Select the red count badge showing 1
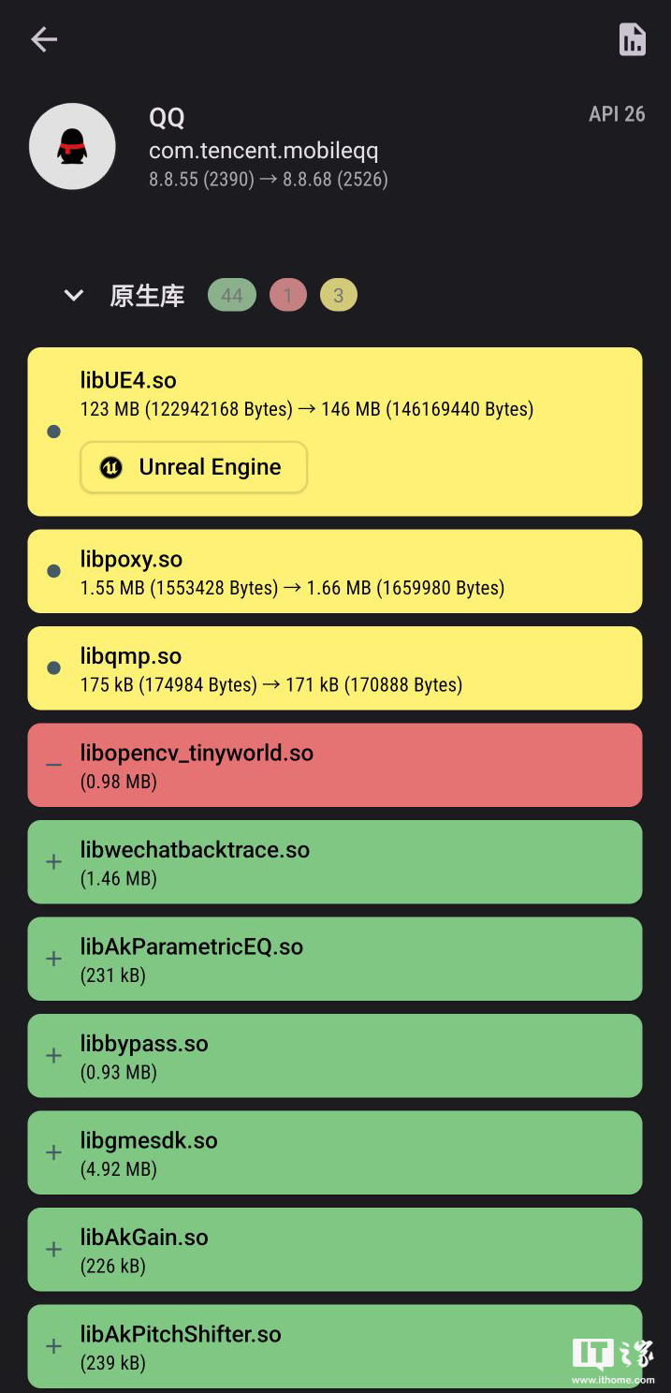Image resolution: width=671 pixels, height=1393 pixels. pyautogui.click(x=288, y=295)
